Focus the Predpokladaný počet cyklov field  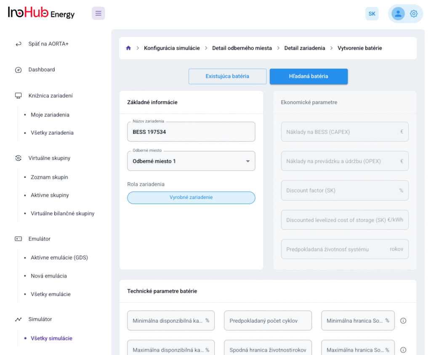pos(268,321)
